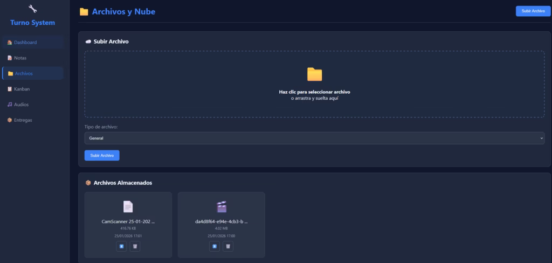Download the CamScanner file
Viewport: 552px width, 263px height.
click(121, 246)
